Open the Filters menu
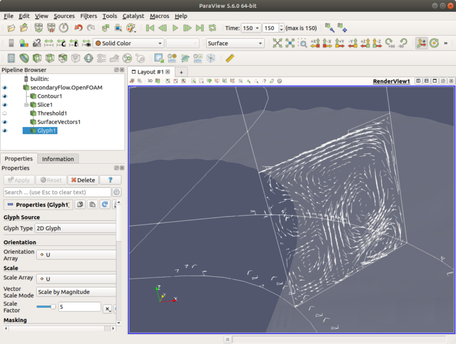 (88, 16)
